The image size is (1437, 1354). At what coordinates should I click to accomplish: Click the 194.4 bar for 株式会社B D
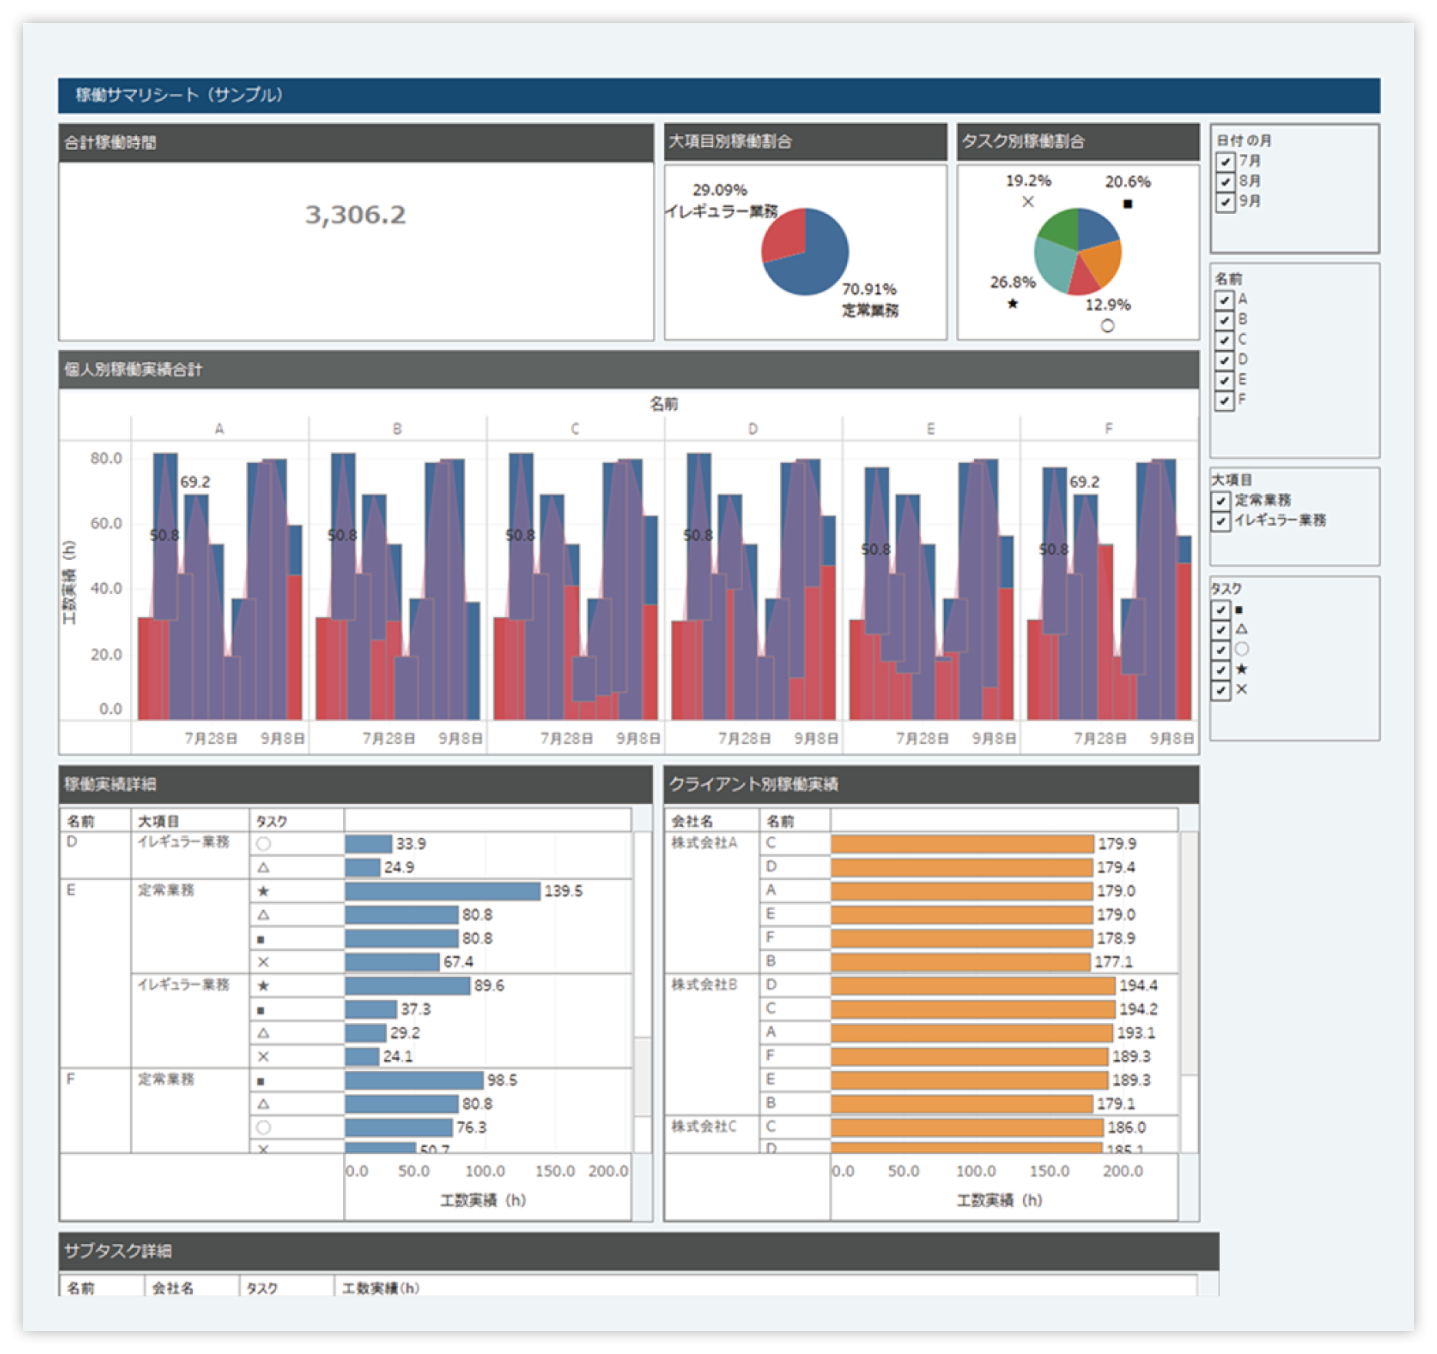pyautogui.click(x=973, y=986)
